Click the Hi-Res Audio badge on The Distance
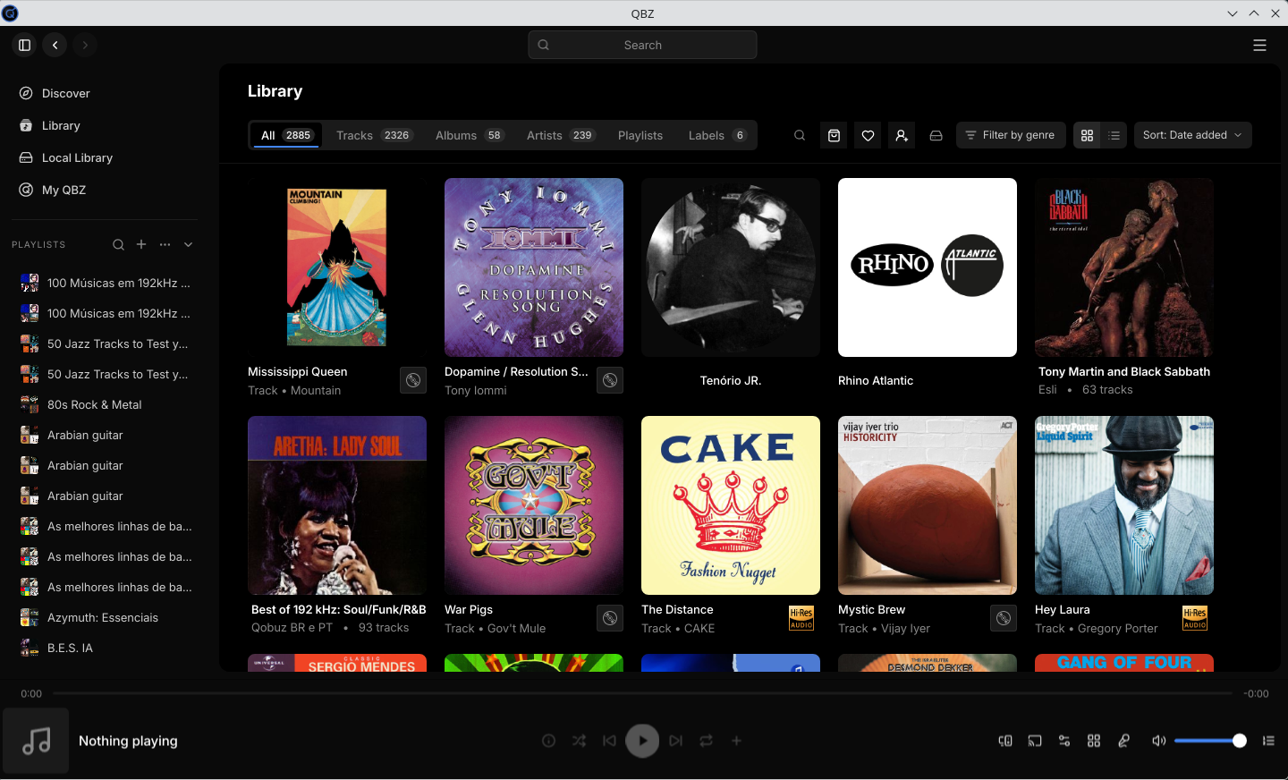The height and width of the screenshot is (780, 1288). click(x=801, y=618)
